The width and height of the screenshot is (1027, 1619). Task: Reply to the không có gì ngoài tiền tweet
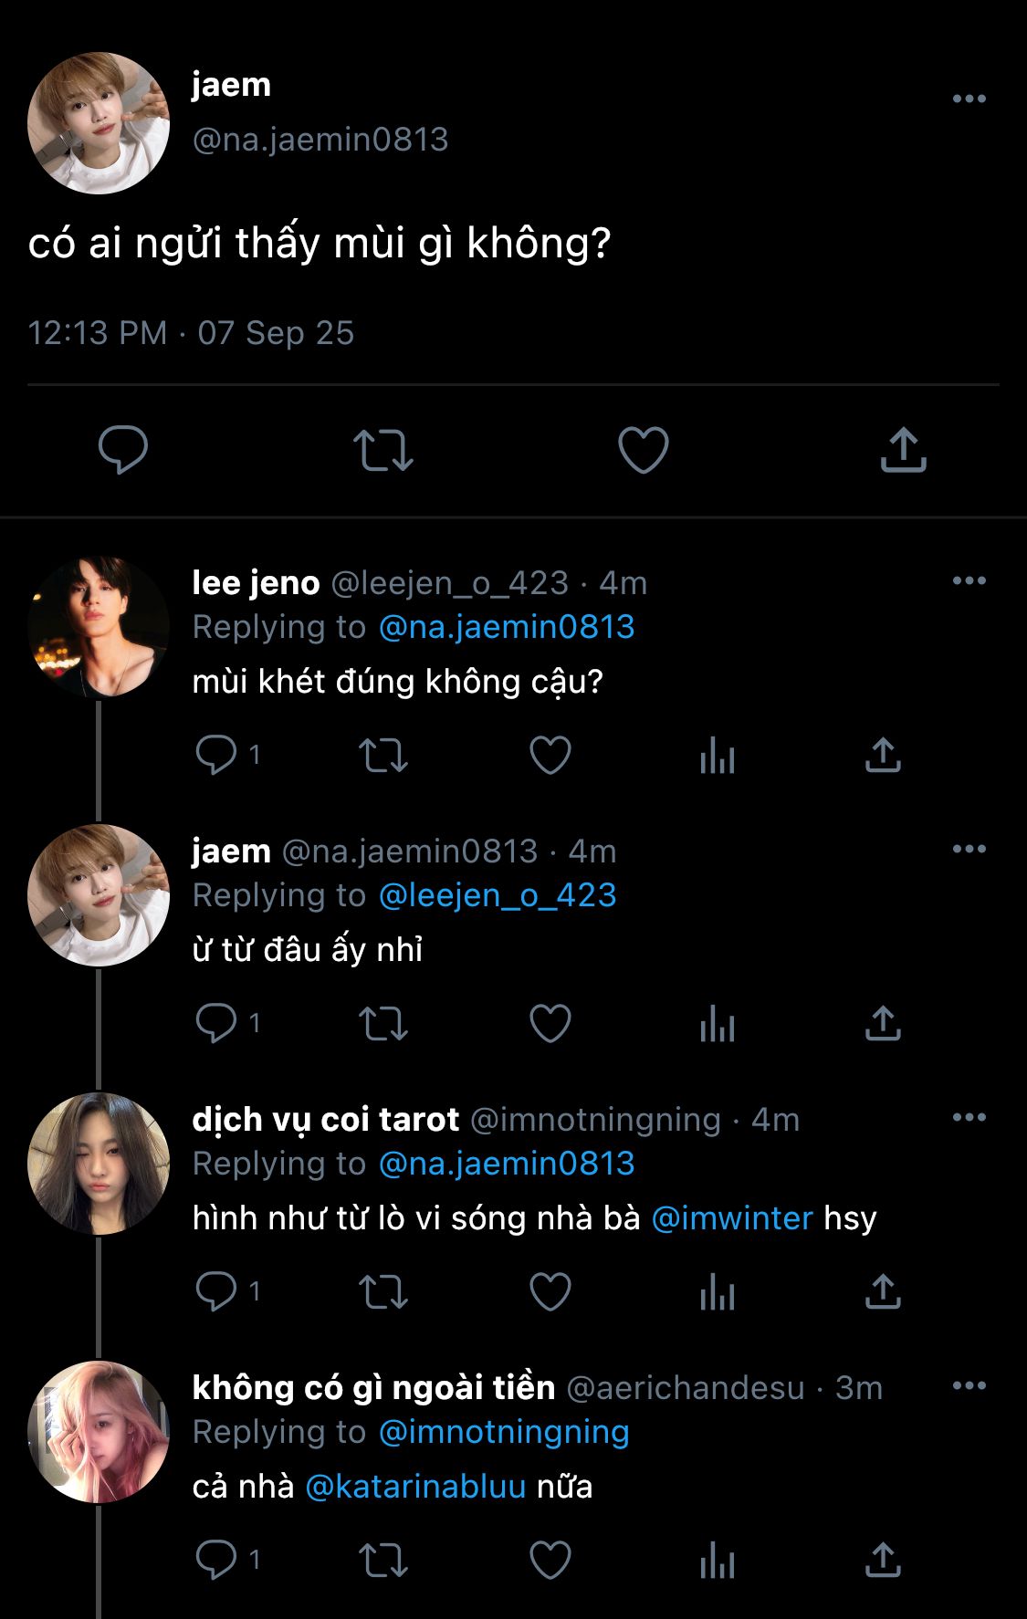pos(216,1560)
